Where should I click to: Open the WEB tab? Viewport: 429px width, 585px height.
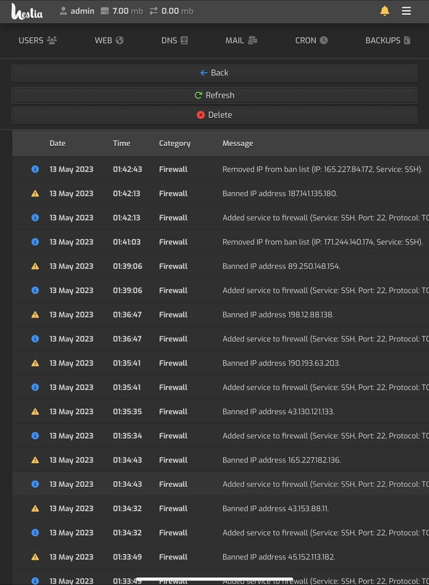tap(109, 40)
